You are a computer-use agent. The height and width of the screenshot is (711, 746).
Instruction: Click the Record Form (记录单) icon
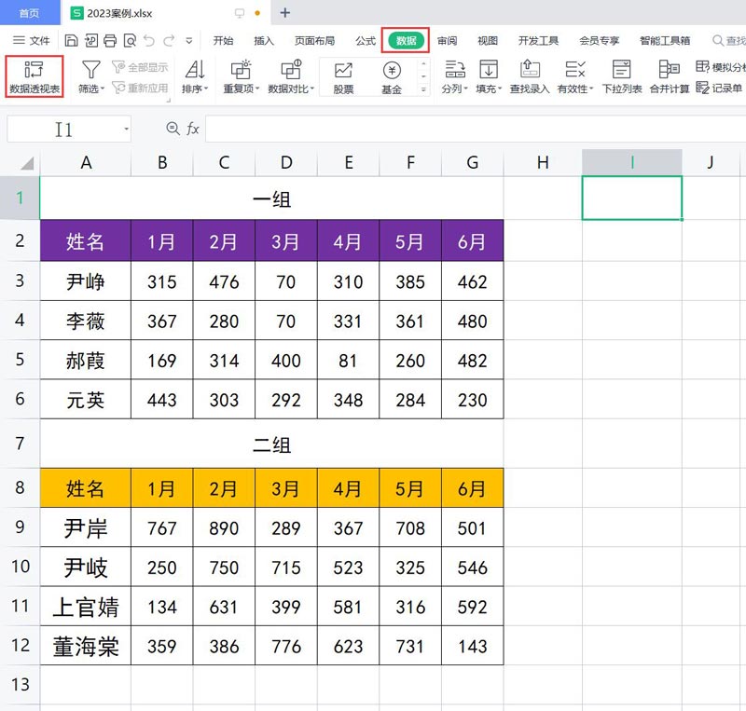[702, 88]
